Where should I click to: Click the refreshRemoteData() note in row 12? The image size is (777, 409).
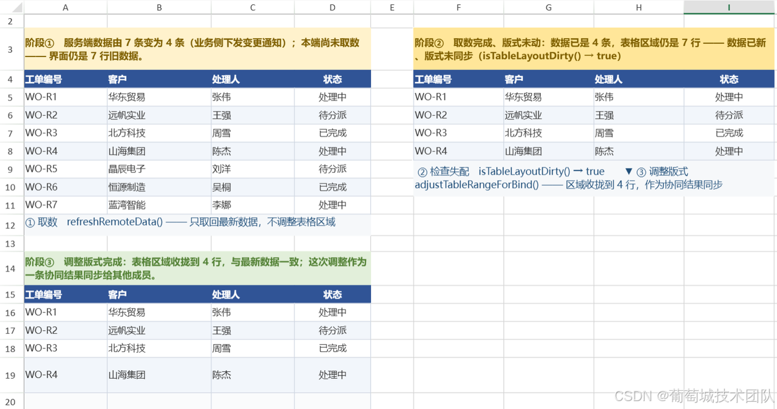(x=197, y=225)
